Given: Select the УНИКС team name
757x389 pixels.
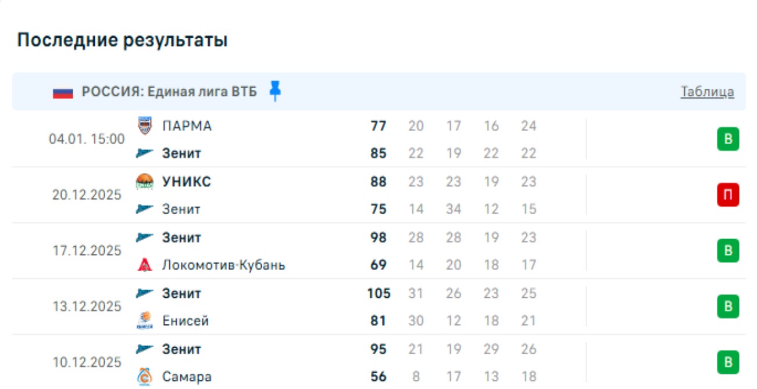Looking at the screenshot, I should [186, 182].
